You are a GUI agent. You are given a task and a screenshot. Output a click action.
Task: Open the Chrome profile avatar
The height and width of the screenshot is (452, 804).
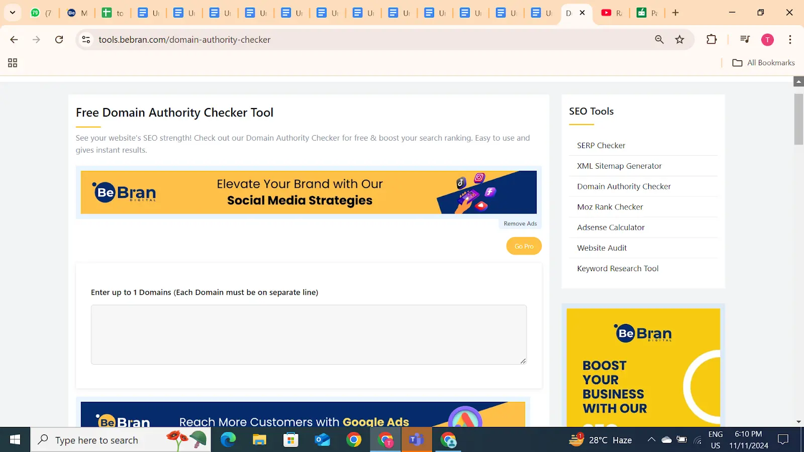(767, 40)
